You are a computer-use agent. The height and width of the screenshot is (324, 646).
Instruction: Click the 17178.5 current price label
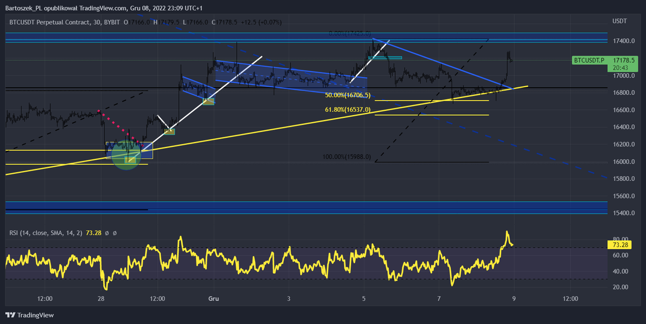coord(622,60)
